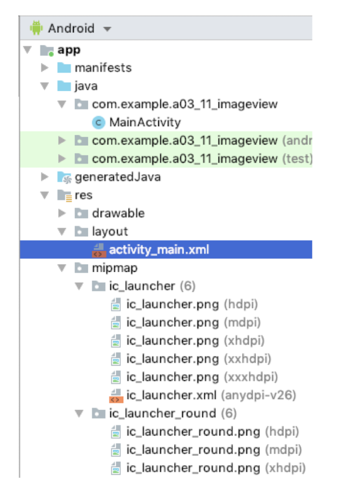Click the ic_launcher.xml (anydpi-v26) icon
This screenshot has width=350, height=501.
pyautogui.click(x=116, y=396)
